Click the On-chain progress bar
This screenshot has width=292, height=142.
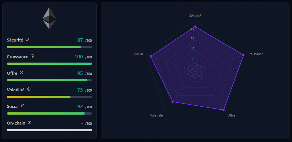pyautogui.click(x=49, y=130)
